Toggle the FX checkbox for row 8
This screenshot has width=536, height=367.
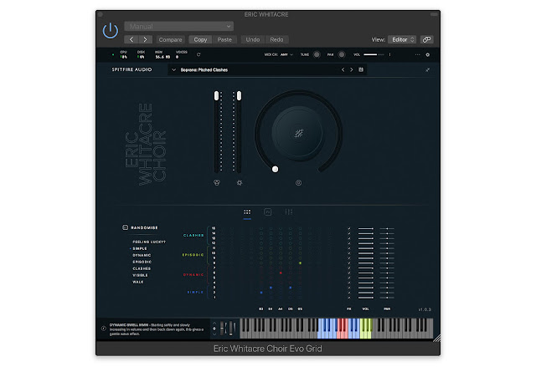pyautogui.click(x=349, y=263)
